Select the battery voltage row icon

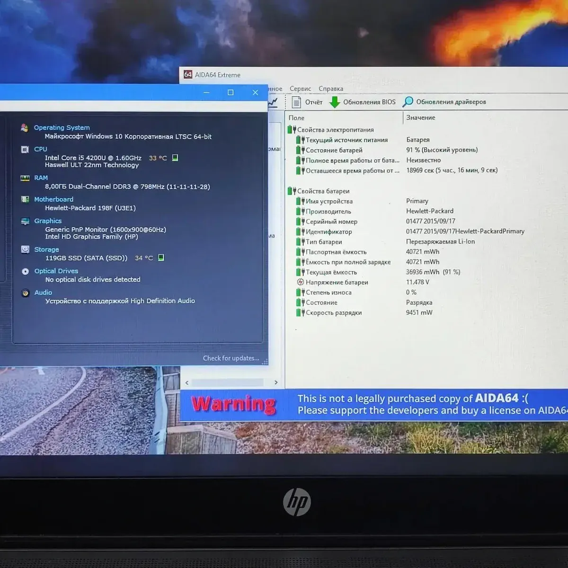click(300, 282)
